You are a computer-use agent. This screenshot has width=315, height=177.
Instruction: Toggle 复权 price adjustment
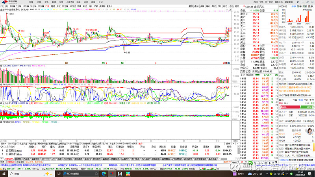click(191, 6)
